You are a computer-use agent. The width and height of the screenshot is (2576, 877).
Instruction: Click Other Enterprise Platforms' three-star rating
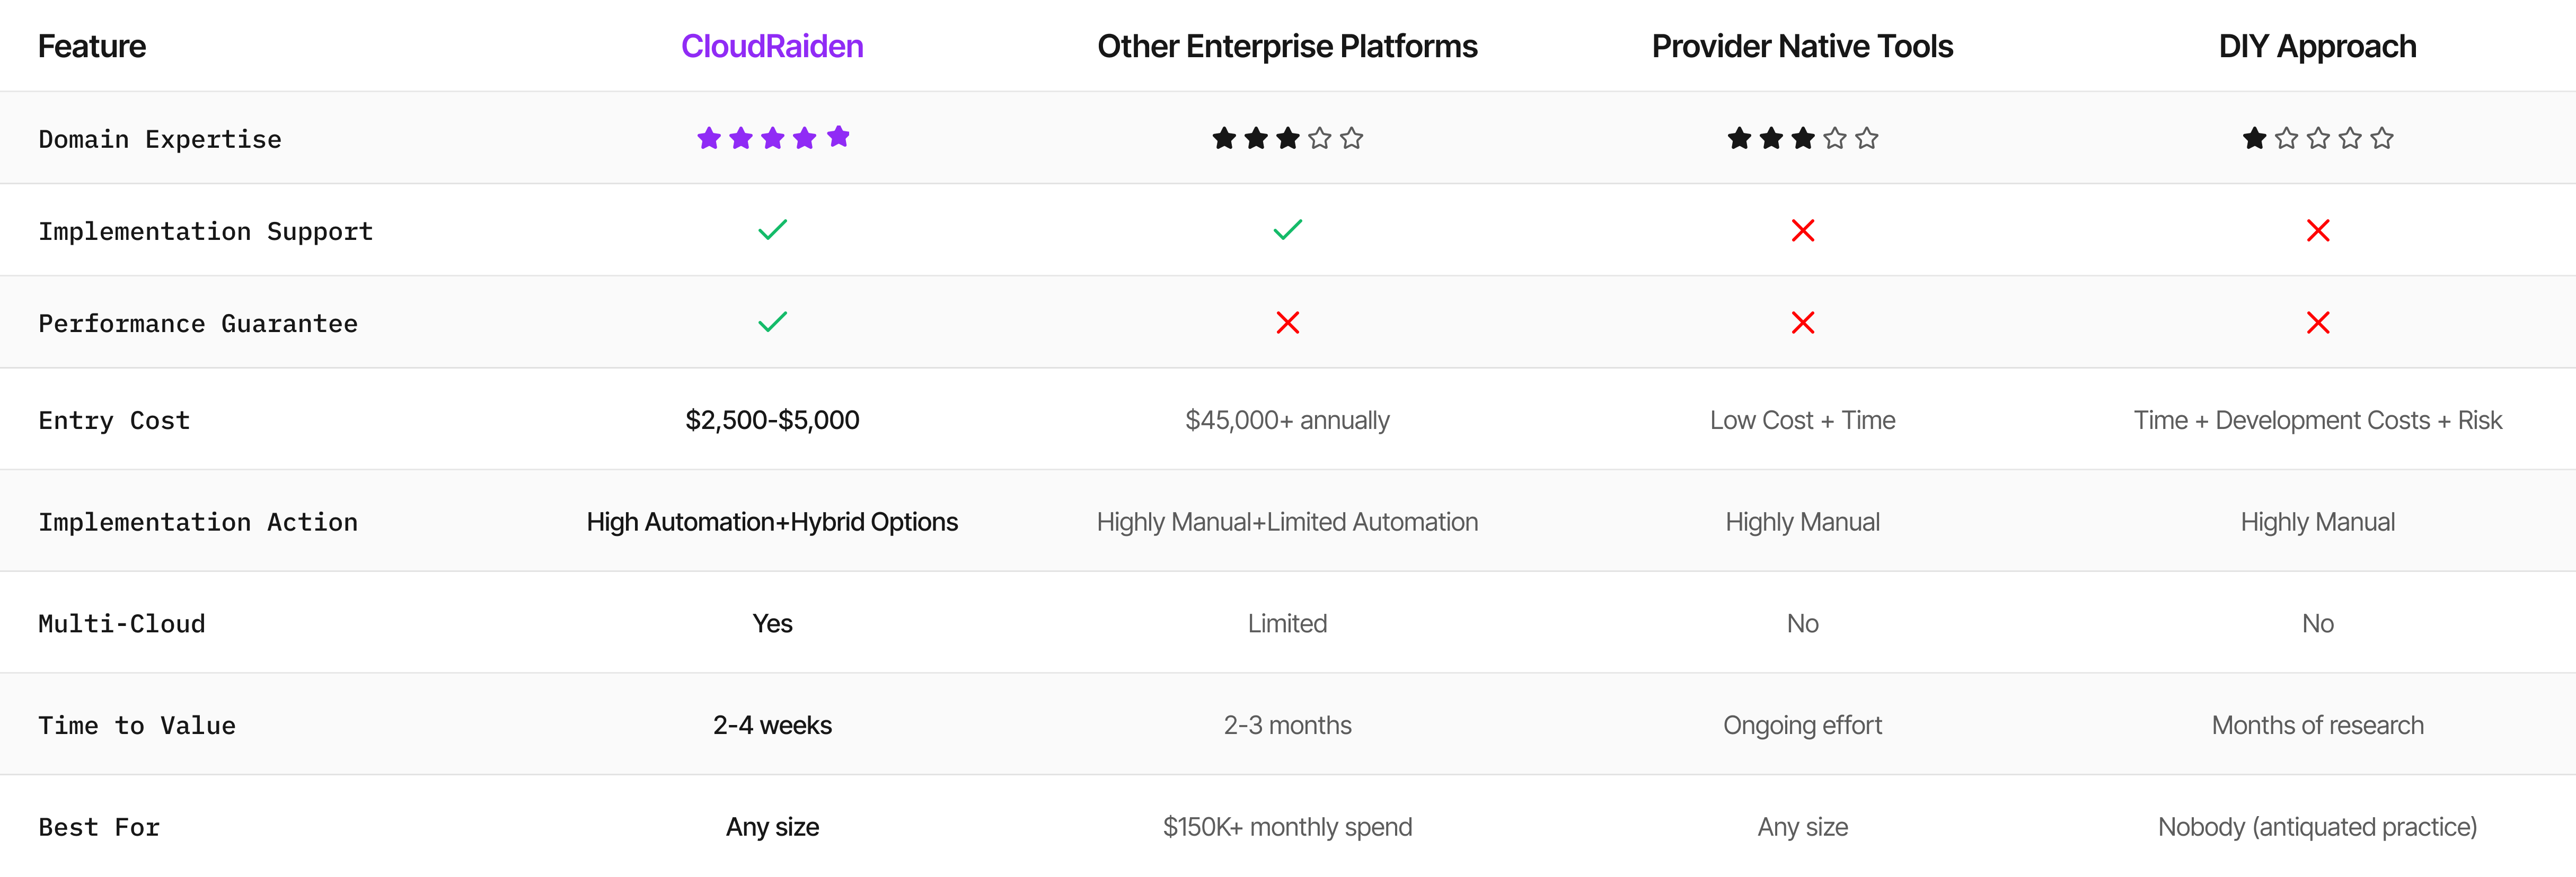(x=1287, y=138)
